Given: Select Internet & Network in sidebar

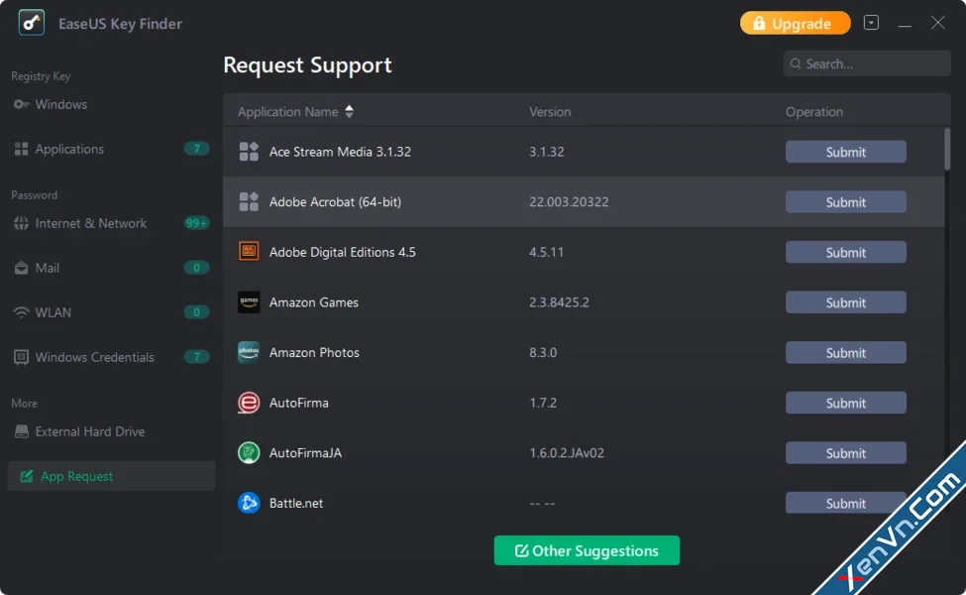Looking at the screenshot, I should (111, 223).
